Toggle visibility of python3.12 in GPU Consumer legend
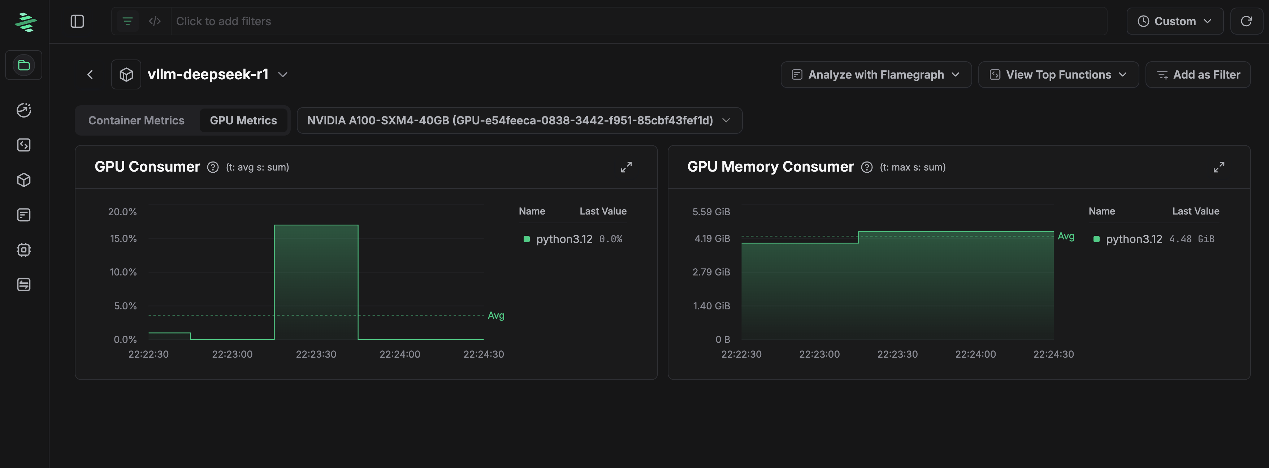 564,239
